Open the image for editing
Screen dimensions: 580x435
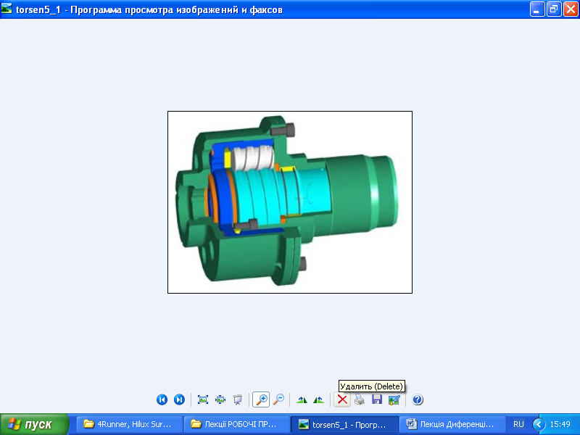394,399
